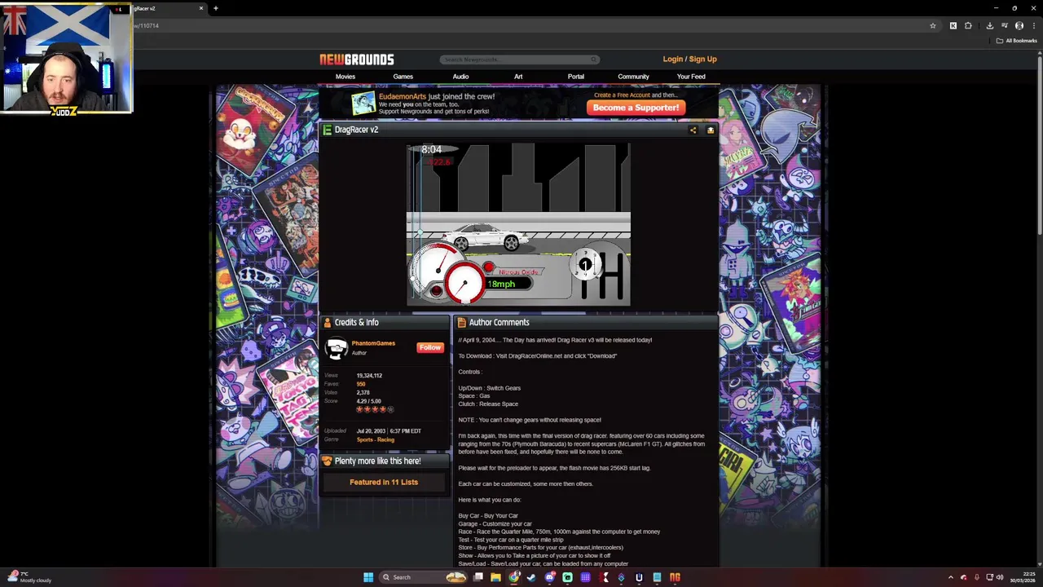Screen dimensions: 1043x587
Task: Open the browser profile avatar
Action: [1019, 25]
